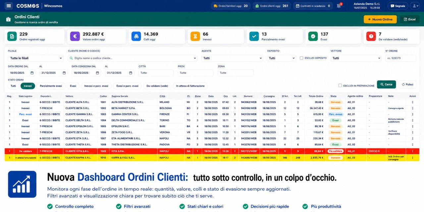
Task: Open the user profile avatar menu
Action: (x=415, y=6)
